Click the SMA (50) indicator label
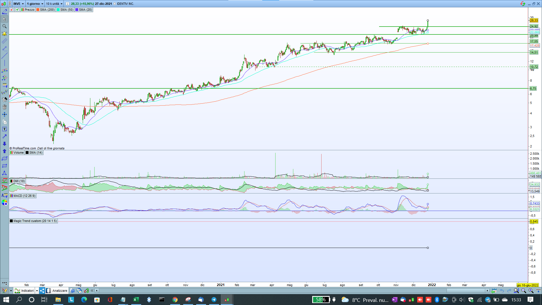 (67, 10)
